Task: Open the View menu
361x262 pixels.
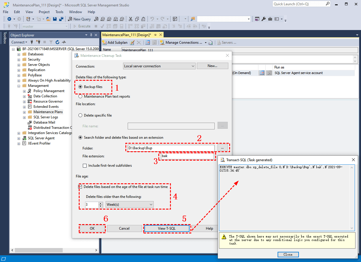Action: coord(29,12)
